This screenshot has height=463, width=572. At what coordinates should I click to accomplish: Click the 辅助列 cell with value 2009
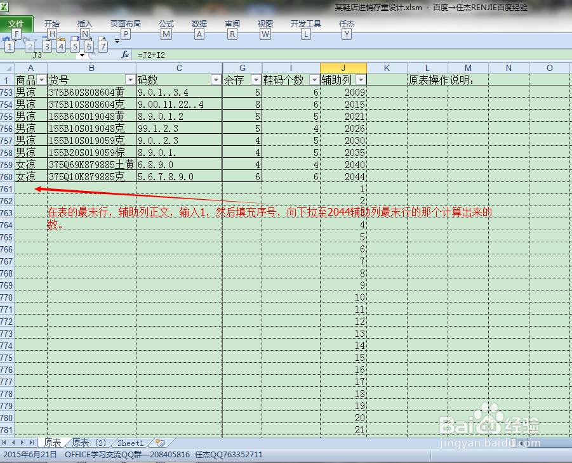pyautogui.click(x=343, y=93)
